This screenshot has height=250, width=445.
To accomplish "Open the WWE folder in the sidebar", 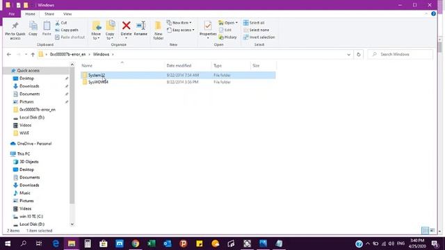I will tap(24, 133).
